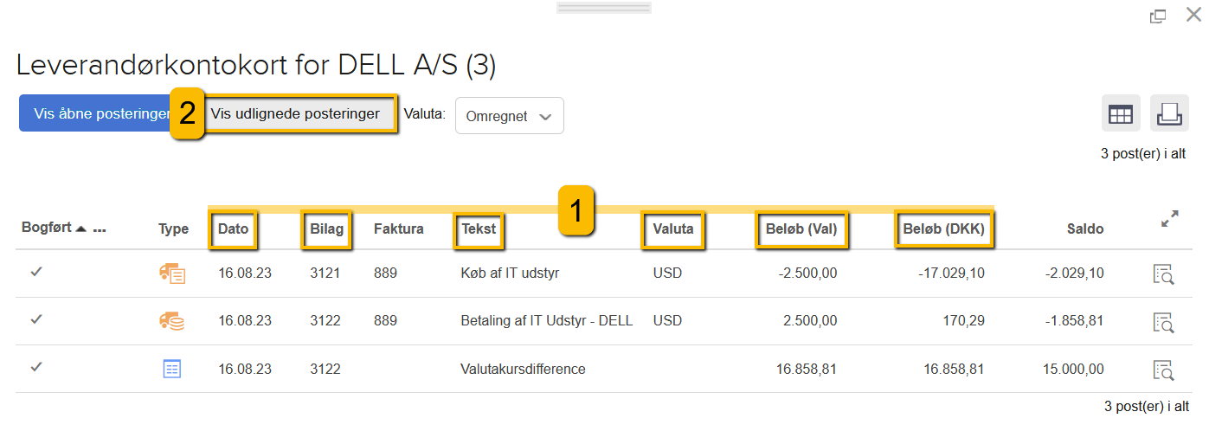Open the Valuta Omregnet dropdown

click(509, 116)
